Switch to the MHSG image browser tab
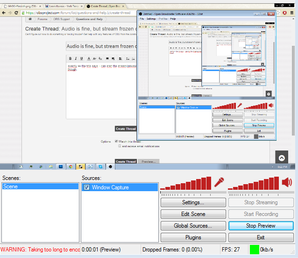 (x=22, y=6)
